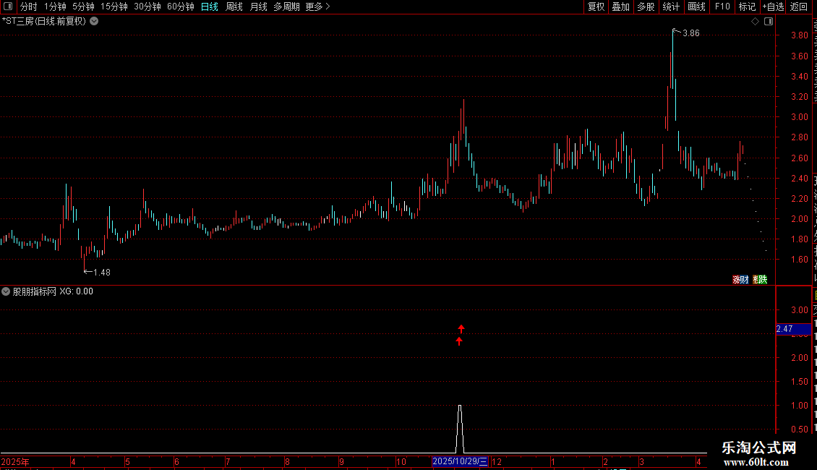This screenshot has width=817, height=470.
Task: Click the 2025/10/29/三 date label
Action: coord(460,461)
